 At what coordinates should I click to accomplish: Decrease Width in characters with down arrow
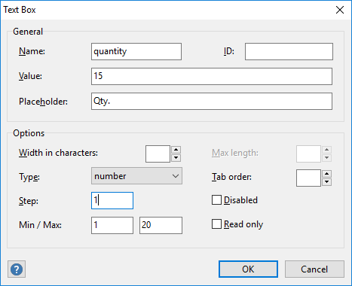coord(176,158)
